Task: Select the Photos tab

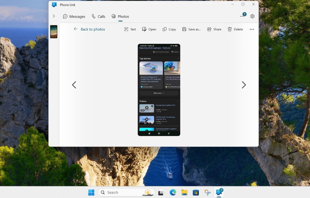Action: [120, 16]
